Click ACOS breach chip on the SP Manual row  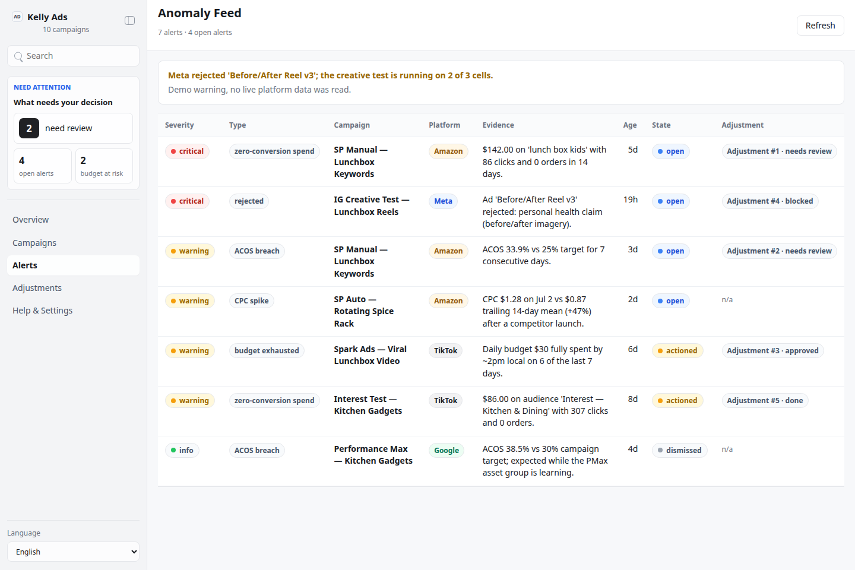click(257, 251)
